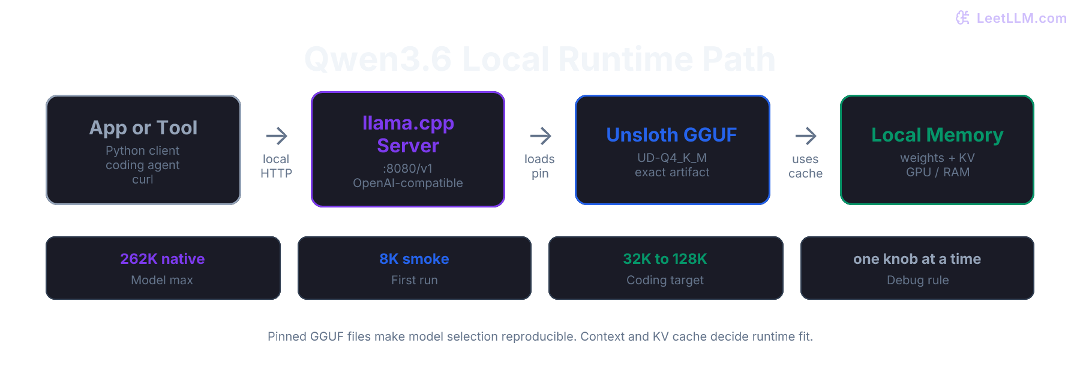
Task: Click the ':8080/v1' text
Action: [x=408, y=169]
